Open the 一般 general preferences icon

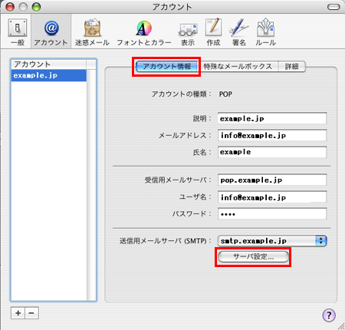pyautogui.click(x=18, y=31)
